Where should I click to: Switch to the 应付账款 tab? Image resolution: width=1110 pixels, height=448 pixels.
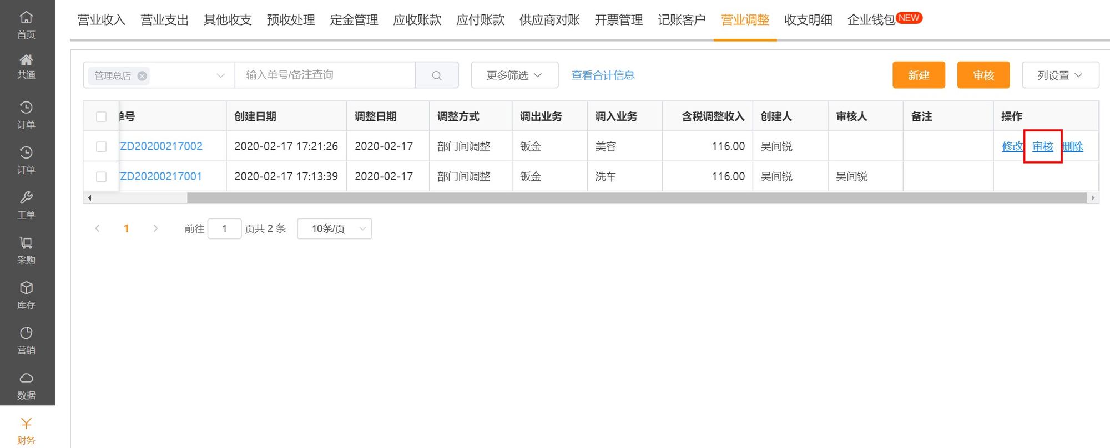click(481, 20)
